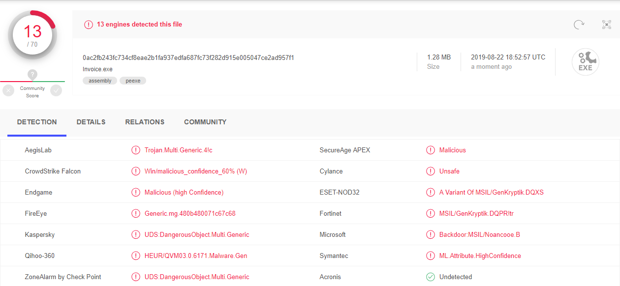Click the 'FireEye' engine name
This screenshot has width=620, height=286.
point(36,214)
